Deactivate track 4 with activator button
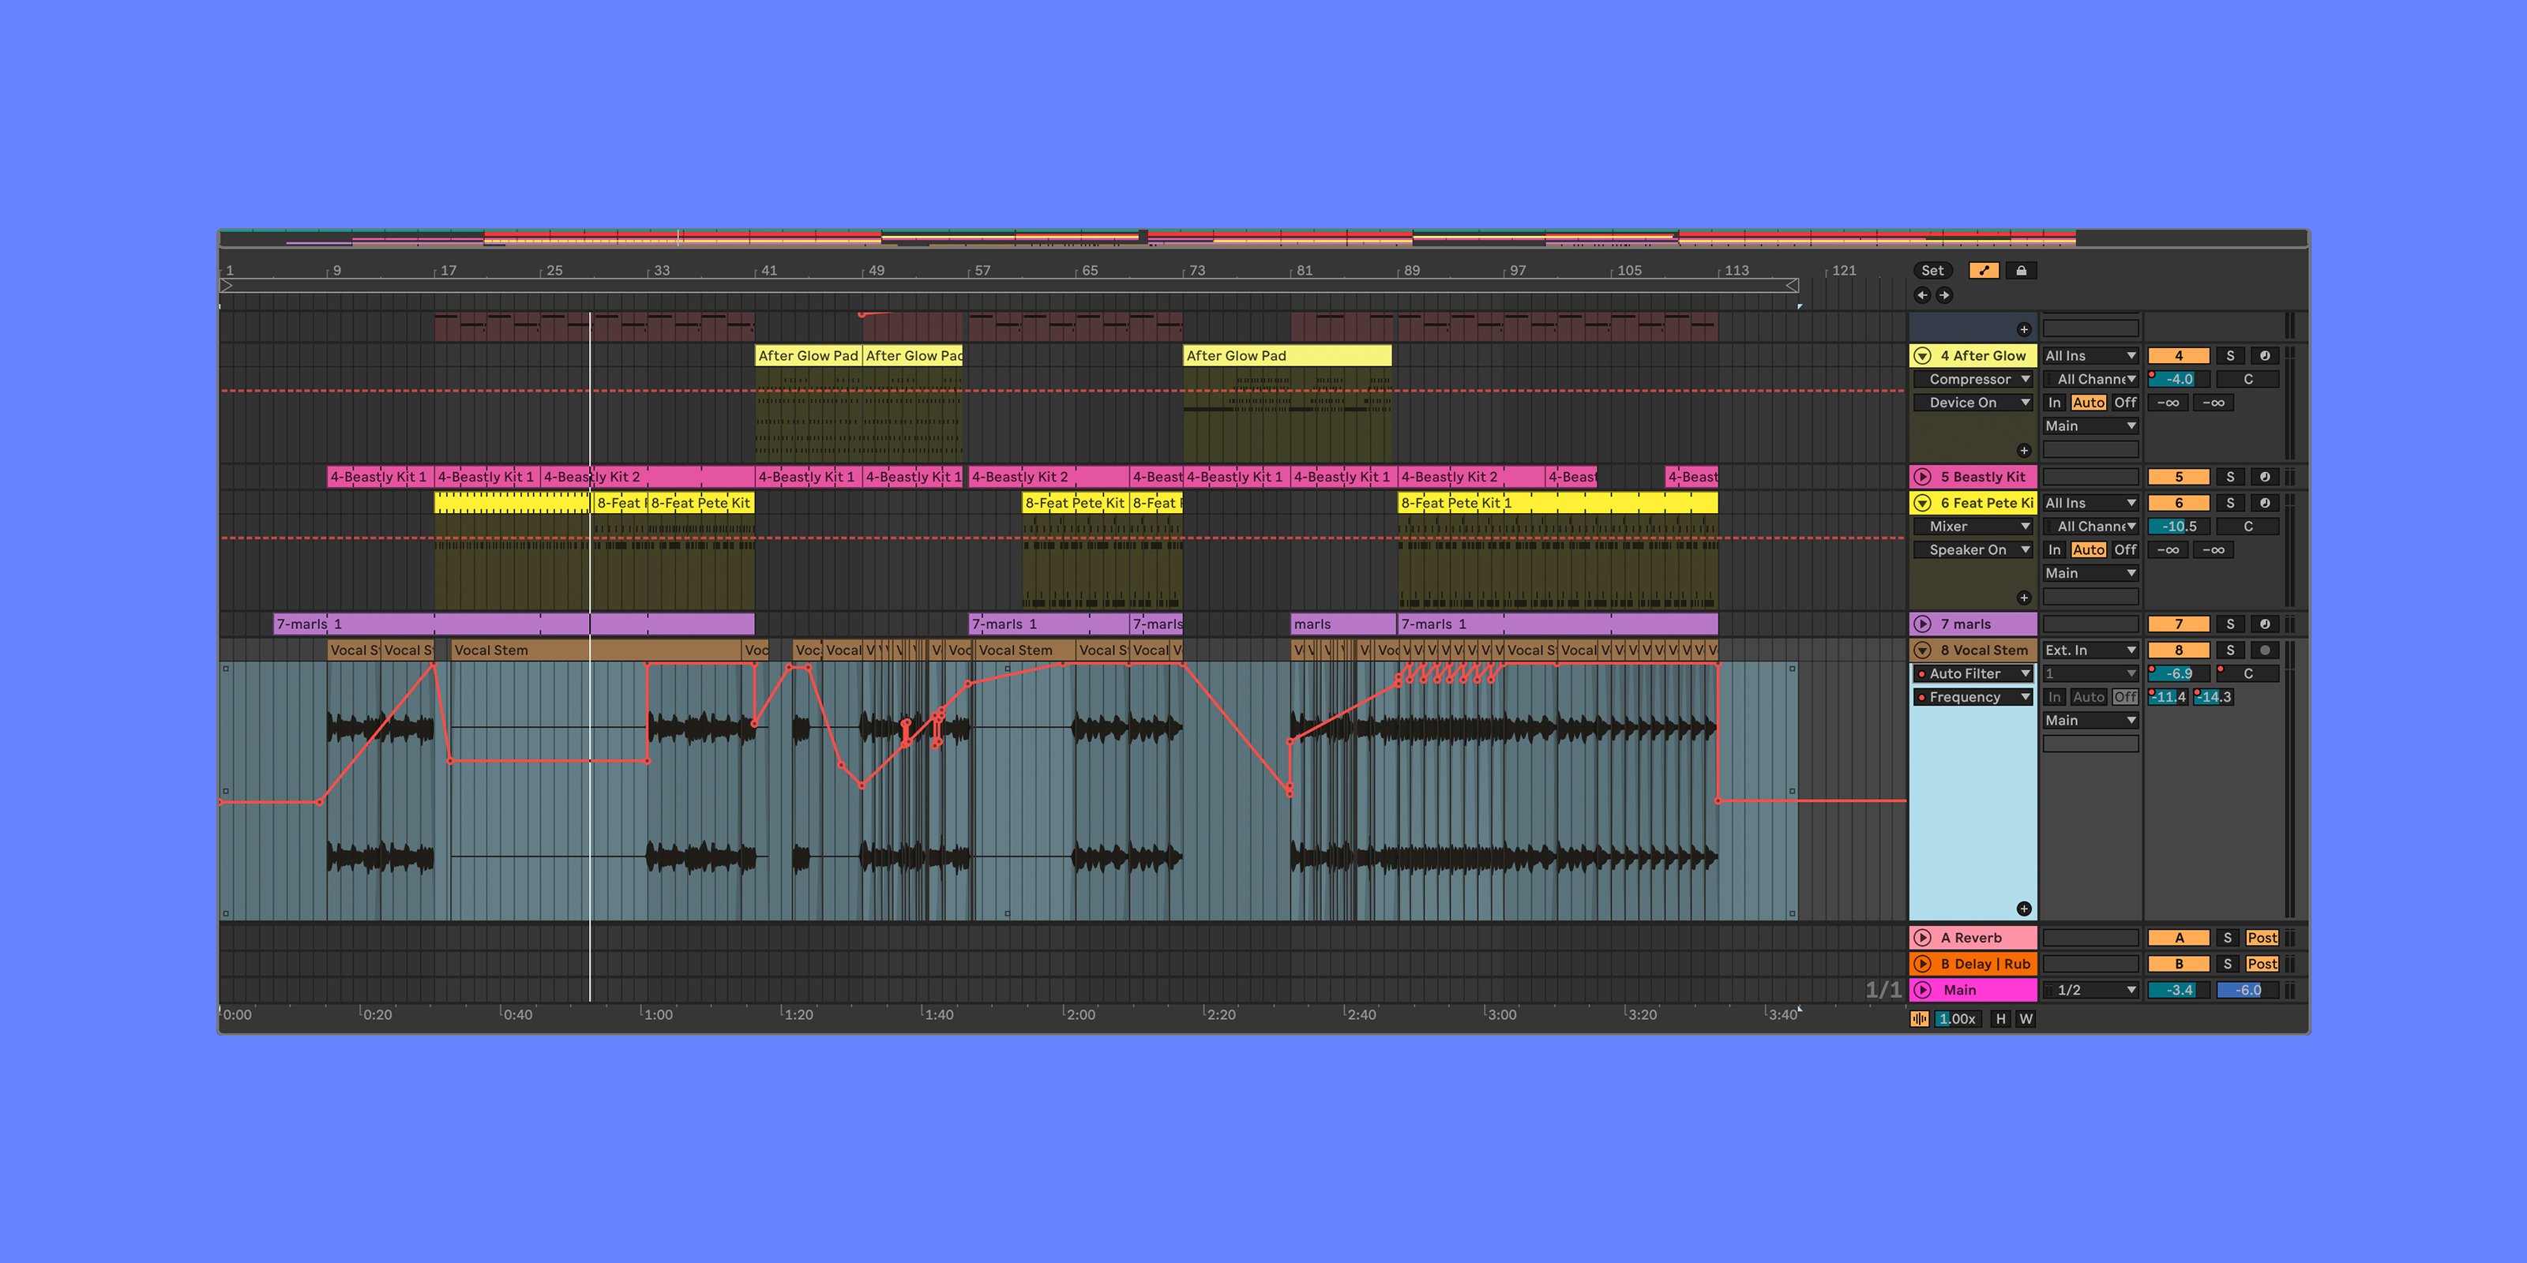This screenshot has height=1263, width=2527. pyautogui.click(x=2179, y=356)
